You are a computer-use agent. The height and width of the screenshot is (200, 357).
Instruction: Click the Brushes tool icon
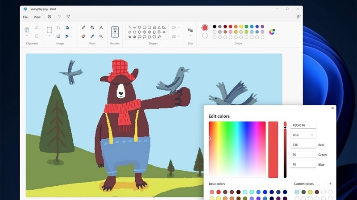tap(115, 30)
